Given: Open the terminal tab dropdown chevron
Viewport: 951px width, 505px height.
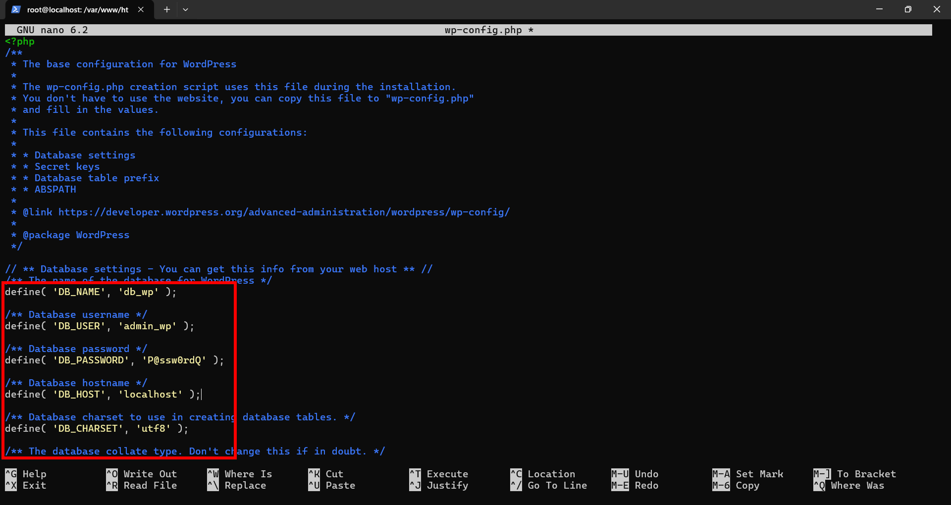Looking at the screenshot, I should 186,9.
